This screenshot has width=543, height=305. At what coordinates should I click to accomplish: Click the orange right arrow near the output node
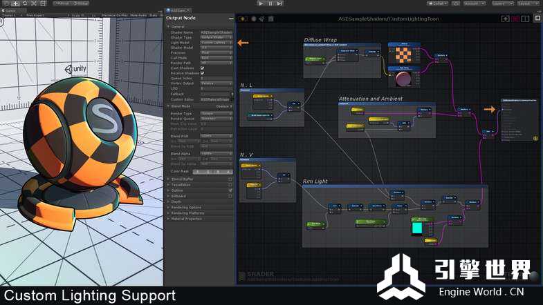[x=489, y=109]
